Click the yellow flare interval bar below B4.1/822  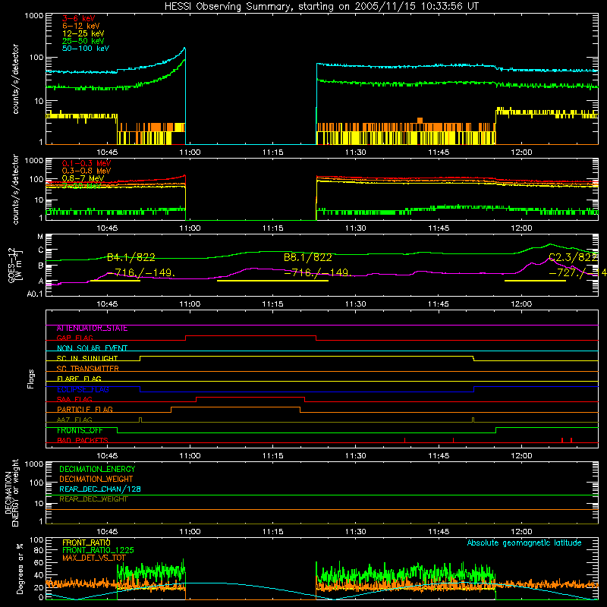[115, 281]
